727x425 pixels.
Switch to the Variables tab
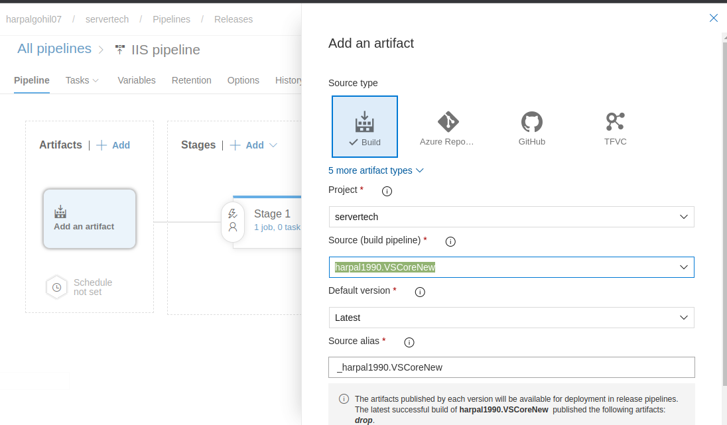coord(137,81)
